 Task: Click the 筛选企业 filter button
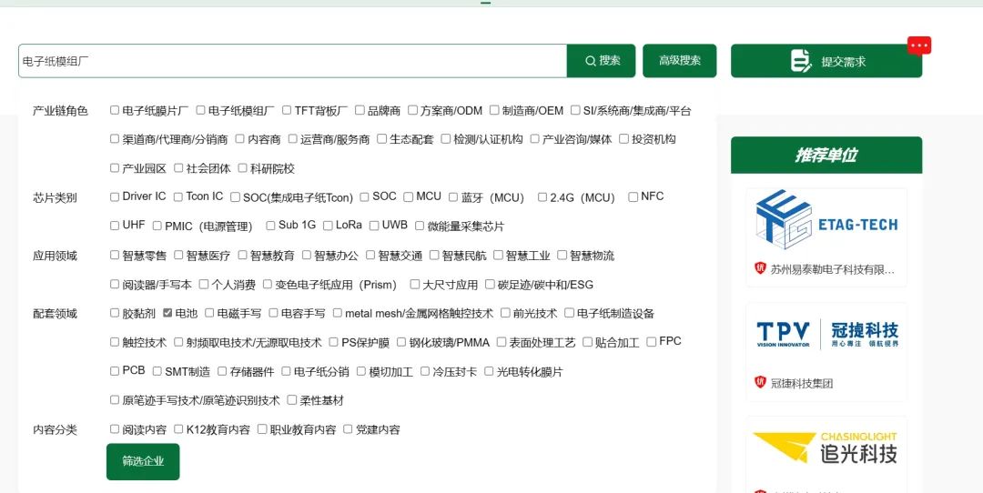pyautogui.click(x=143, y=462)
